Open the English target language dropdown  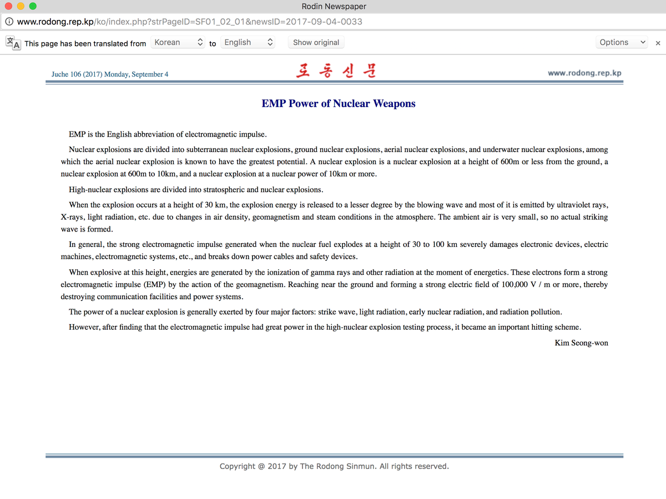[x=248, y=42]
